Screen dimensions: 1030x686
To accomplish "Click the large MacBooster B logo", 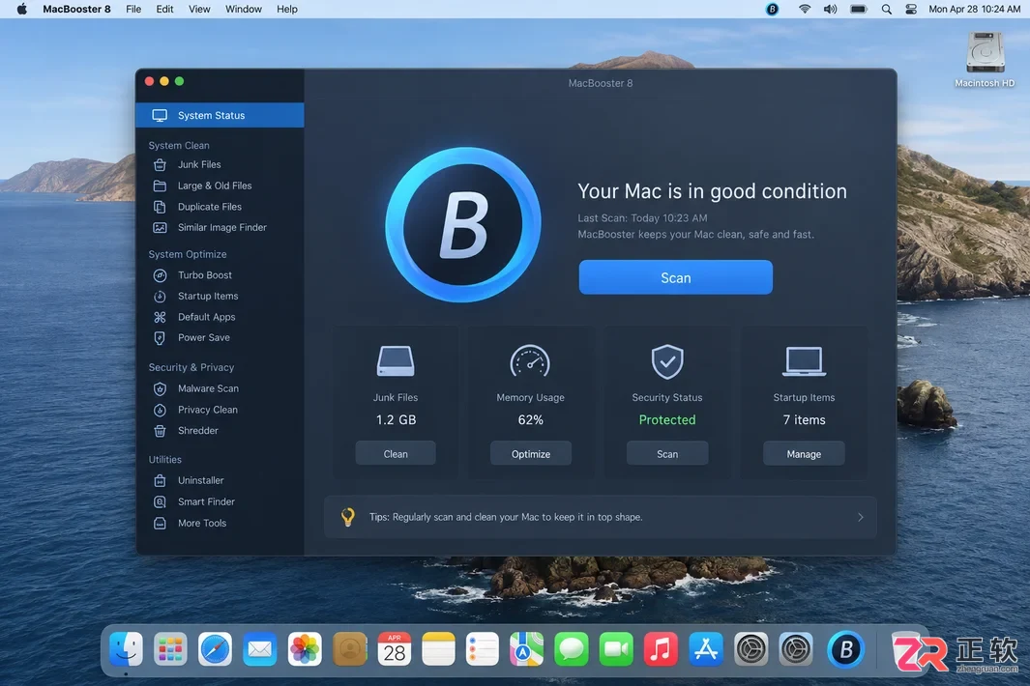I will point(463,224).
